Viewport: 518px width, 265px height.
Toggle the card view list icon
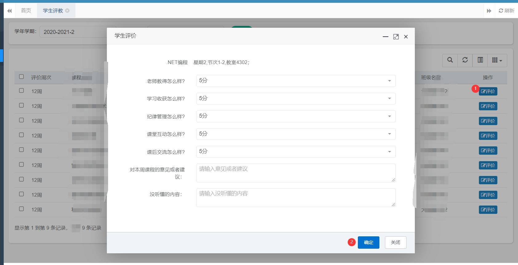(480, 60)
